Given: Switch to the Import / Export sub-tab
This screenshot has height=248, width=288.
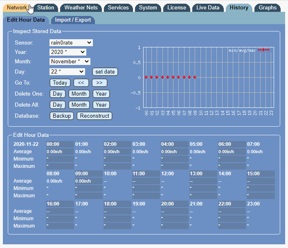Looking at the screenshot, I should tap(73, 20).
